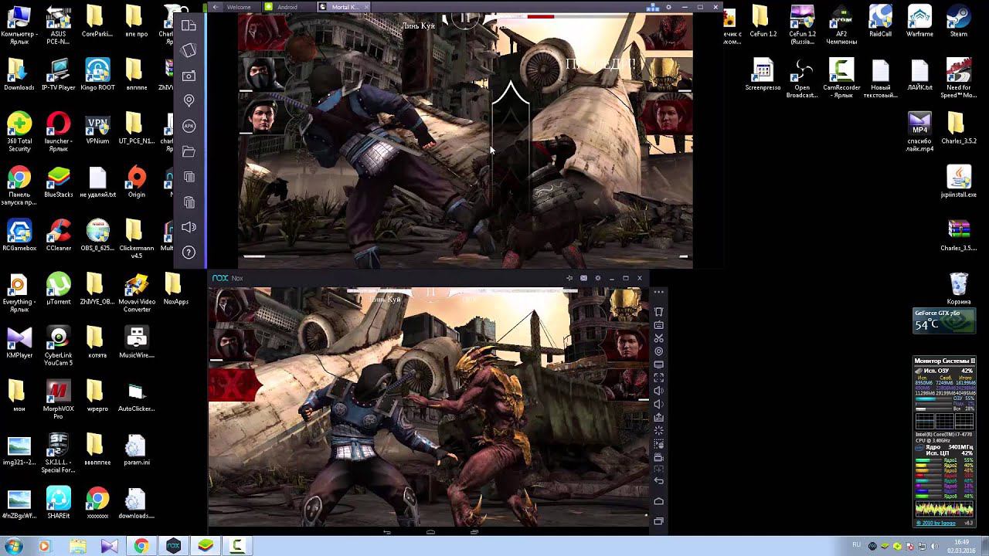Viewport: 989px width, 556px height.
Task: Open Chrome from the taskbar
Action: click(x=141, y=546)
